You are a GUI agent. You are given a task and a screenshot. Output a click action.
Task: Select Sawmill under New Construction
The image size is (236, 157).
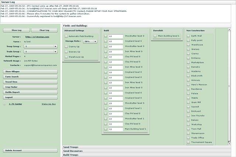188,107
